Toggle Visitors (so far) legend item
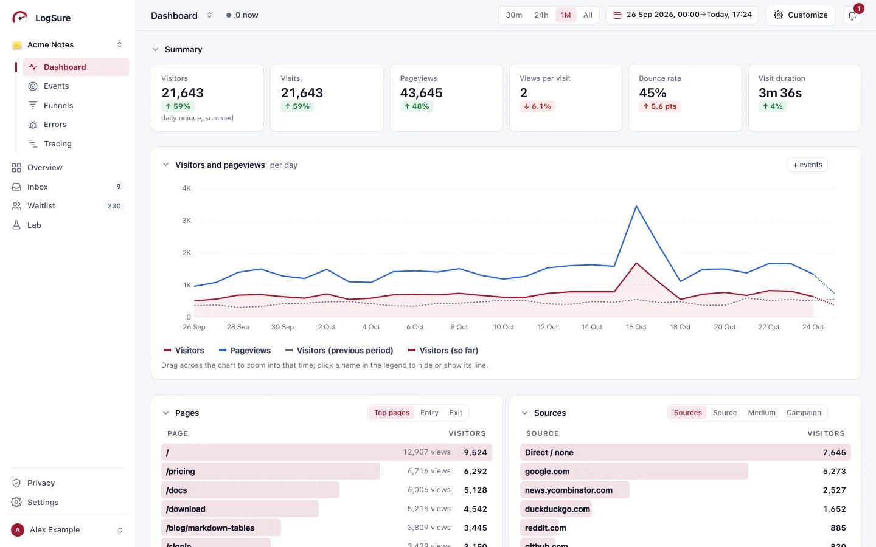 click(443, 351)
